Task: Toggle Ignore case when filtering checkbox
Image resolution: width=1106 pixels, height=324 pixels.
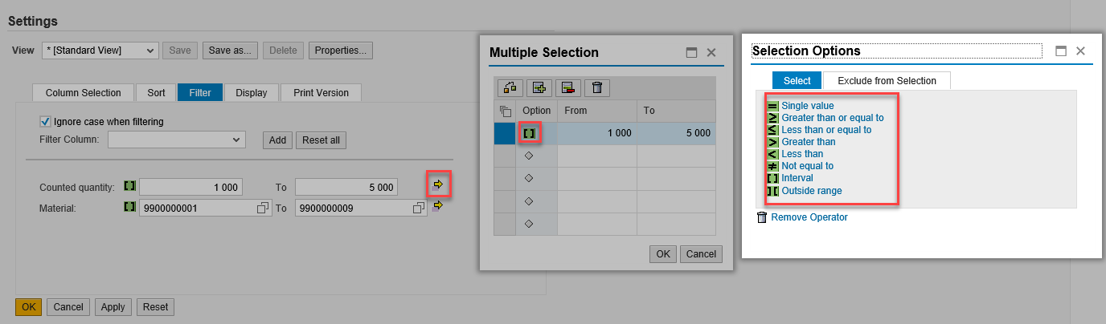Action: 45,122
